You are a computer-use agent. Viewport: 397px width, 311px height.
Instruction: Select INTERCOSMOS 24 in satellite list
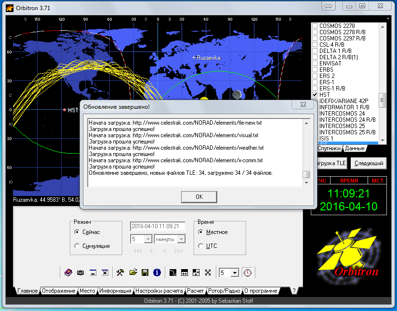click(342, 113)
